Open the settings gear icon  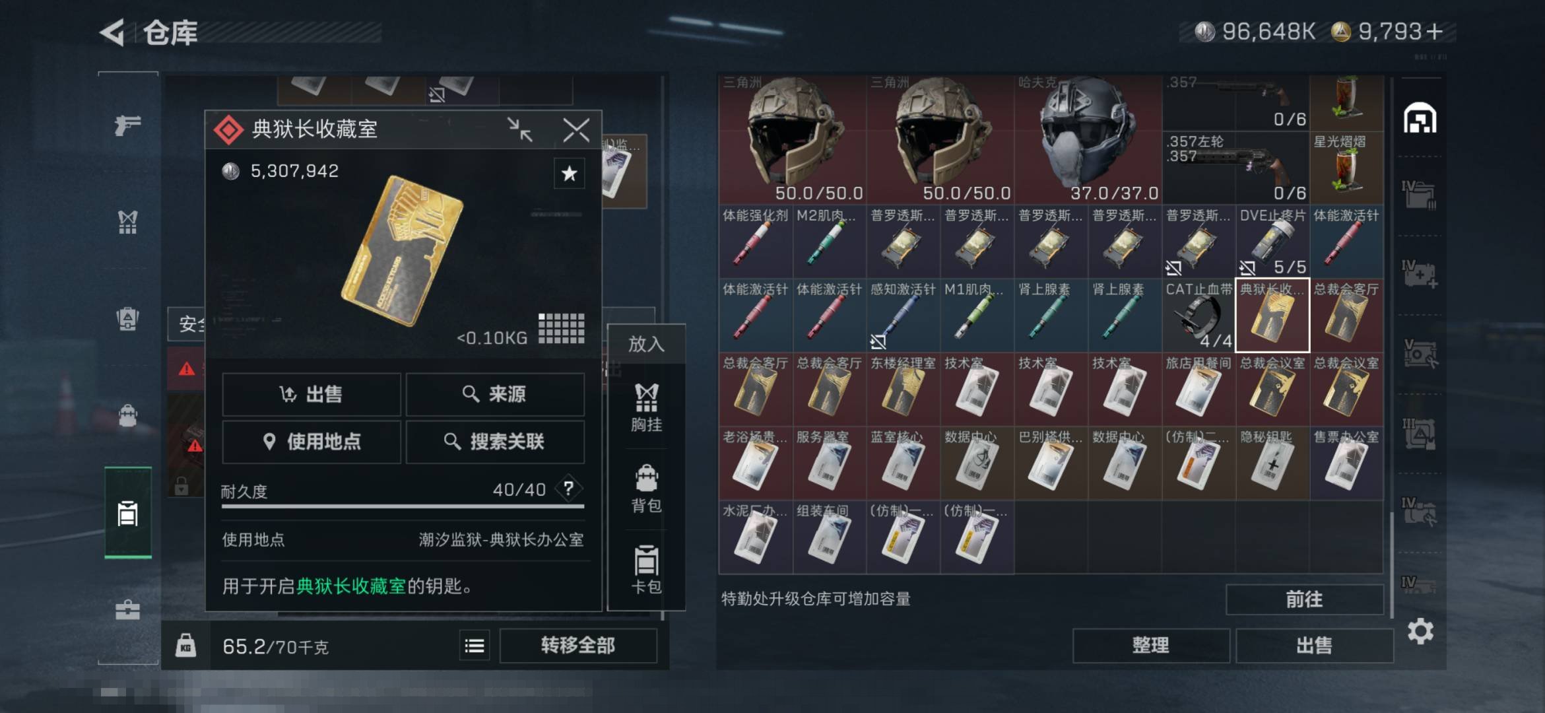(x=1420, y=632)
